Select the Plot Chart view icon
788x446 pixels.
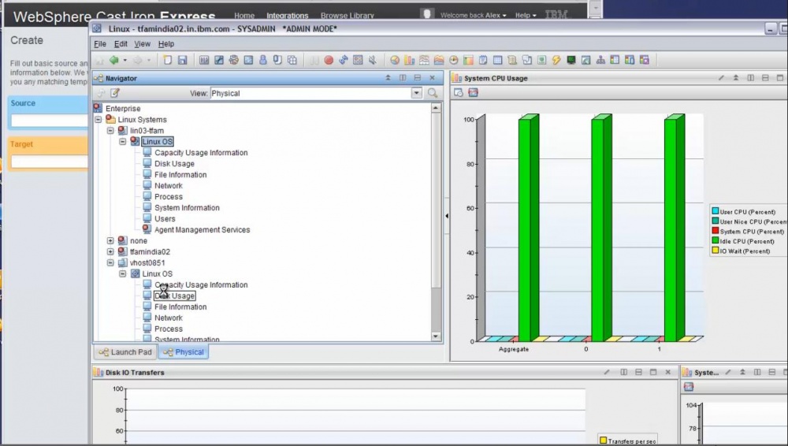[424, 61]
